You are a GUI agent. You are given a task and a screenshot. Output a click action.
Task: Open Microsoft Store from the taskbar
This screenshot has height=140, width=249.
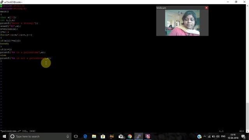point(103,136)
